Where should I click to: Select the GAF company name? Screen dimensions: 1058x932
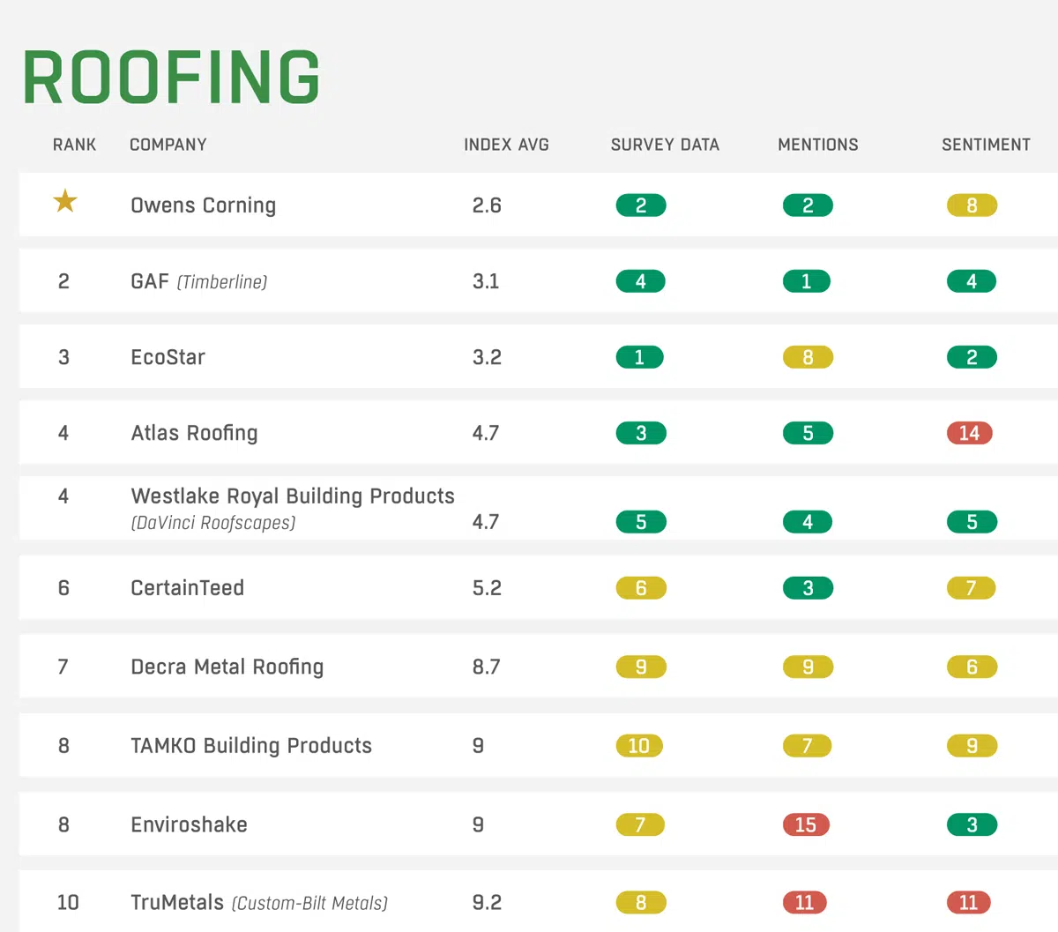150,281
